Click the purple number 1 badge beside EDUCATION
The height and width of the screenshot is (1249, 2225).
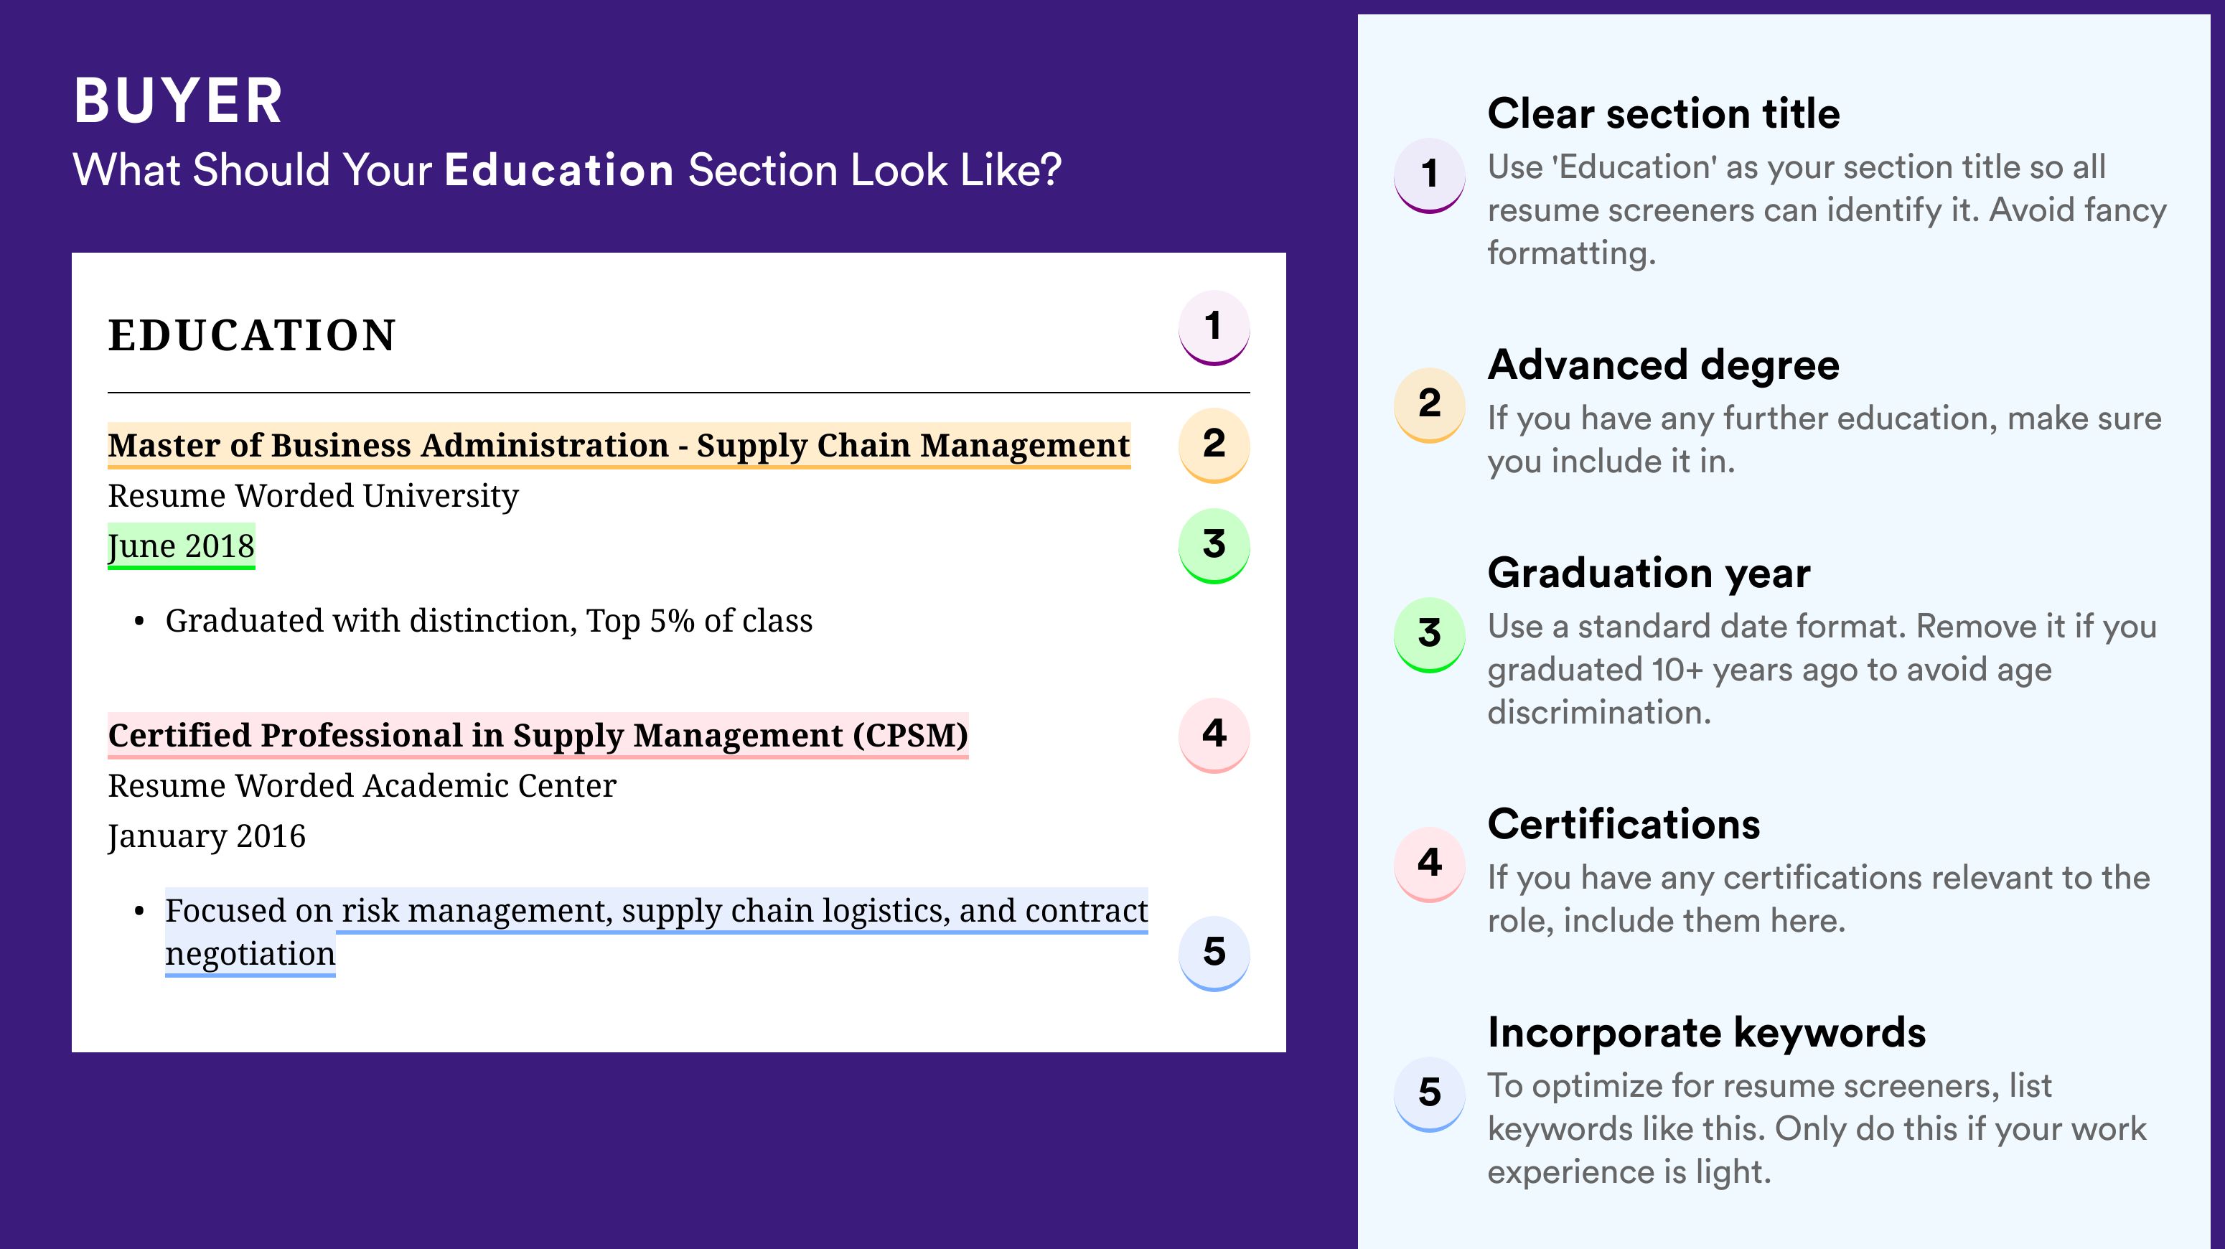point(1214,327)
